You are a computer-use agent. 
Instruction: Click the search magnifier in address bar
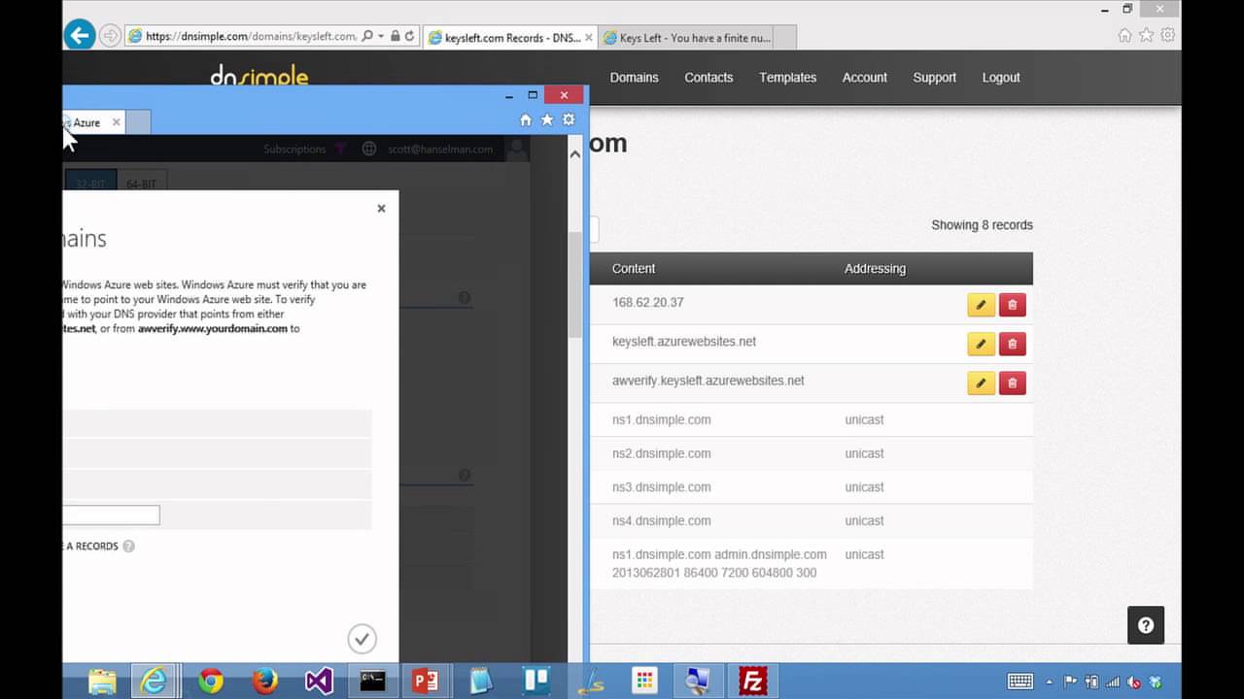pyautogui.click(x=367, y=36)
